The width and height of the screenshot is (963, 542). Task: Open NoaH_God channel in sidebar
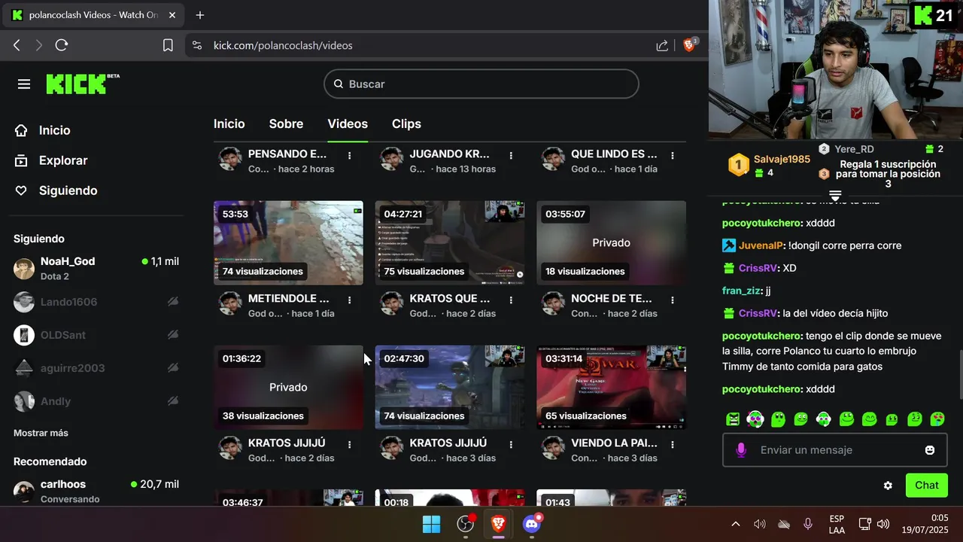pos(96,268)
